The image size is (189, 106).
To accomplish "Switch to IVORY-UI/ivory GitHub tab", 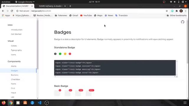I will tap(51, 6).
